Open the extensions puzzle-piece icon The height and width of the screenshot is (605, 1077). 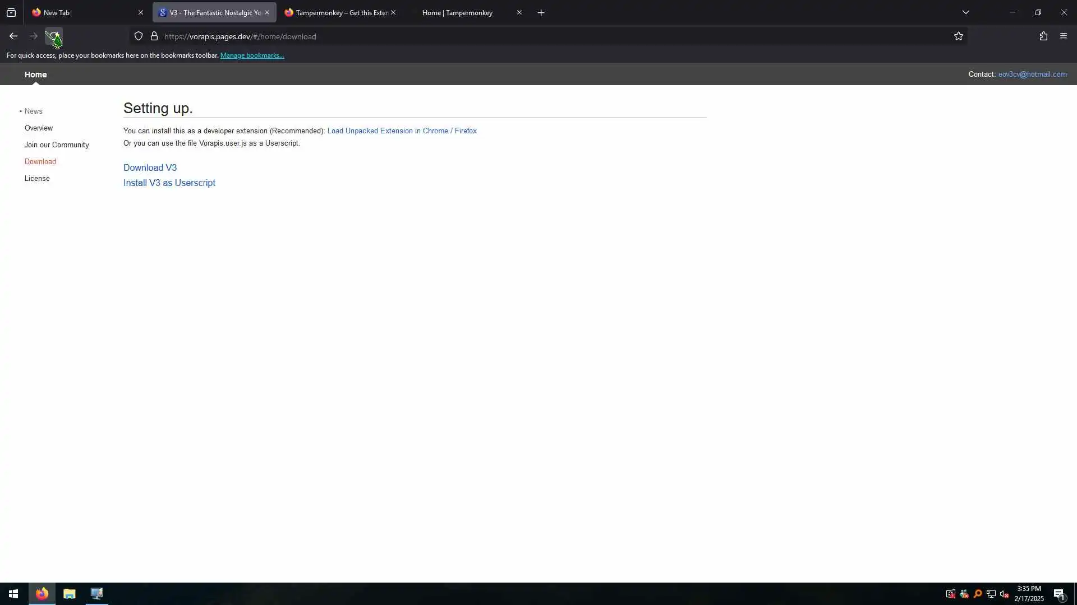(x=1043, y=36)
